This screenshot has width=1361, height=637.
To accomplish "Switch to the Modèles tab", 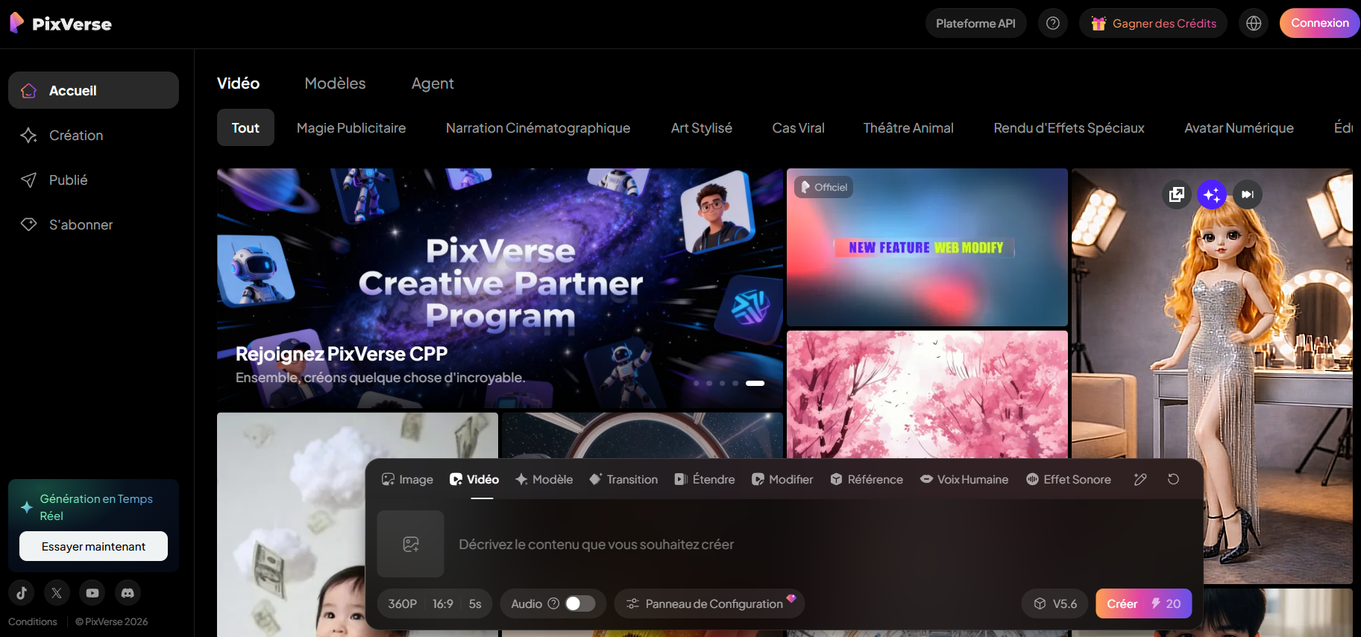I will (x=335, y=83).
